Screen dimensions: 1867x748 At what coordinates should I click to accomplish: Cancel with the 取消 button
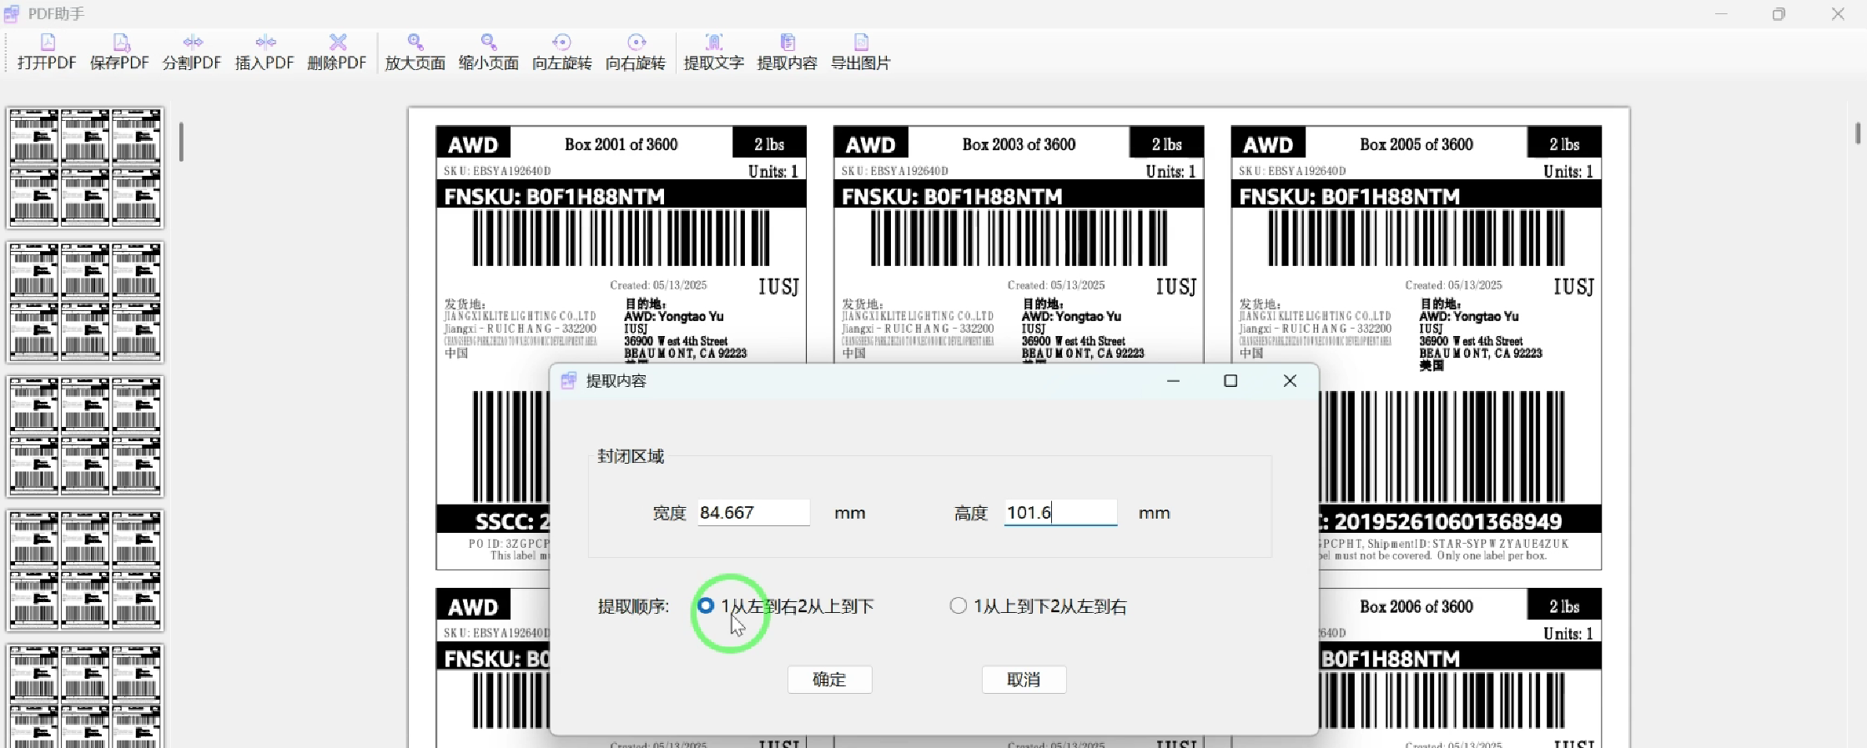pyautogui.click(x=1024, y=680)
